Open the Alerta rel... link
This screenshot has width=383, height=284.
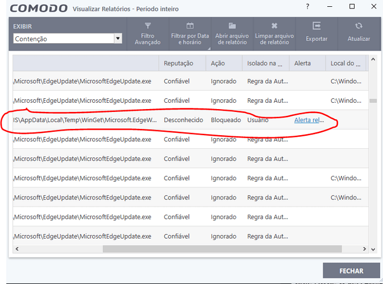pyautogui.click(x=309, y=120)
